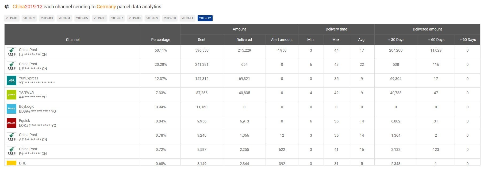484x169 pixels.
Task: Switch to the 2019-02 month tab
Action: (29, 18)
